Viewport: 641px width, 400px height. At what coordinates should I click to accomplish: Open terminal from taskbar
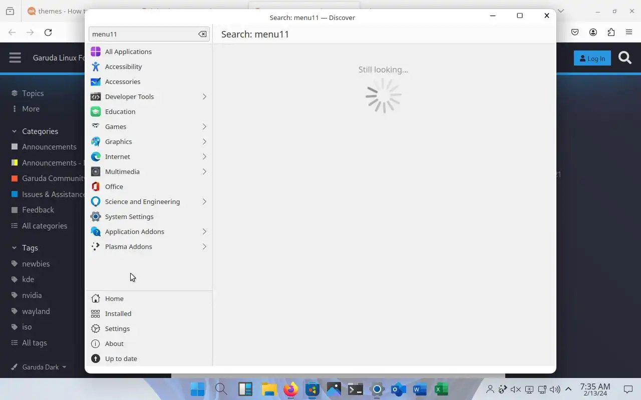point(355,389)
